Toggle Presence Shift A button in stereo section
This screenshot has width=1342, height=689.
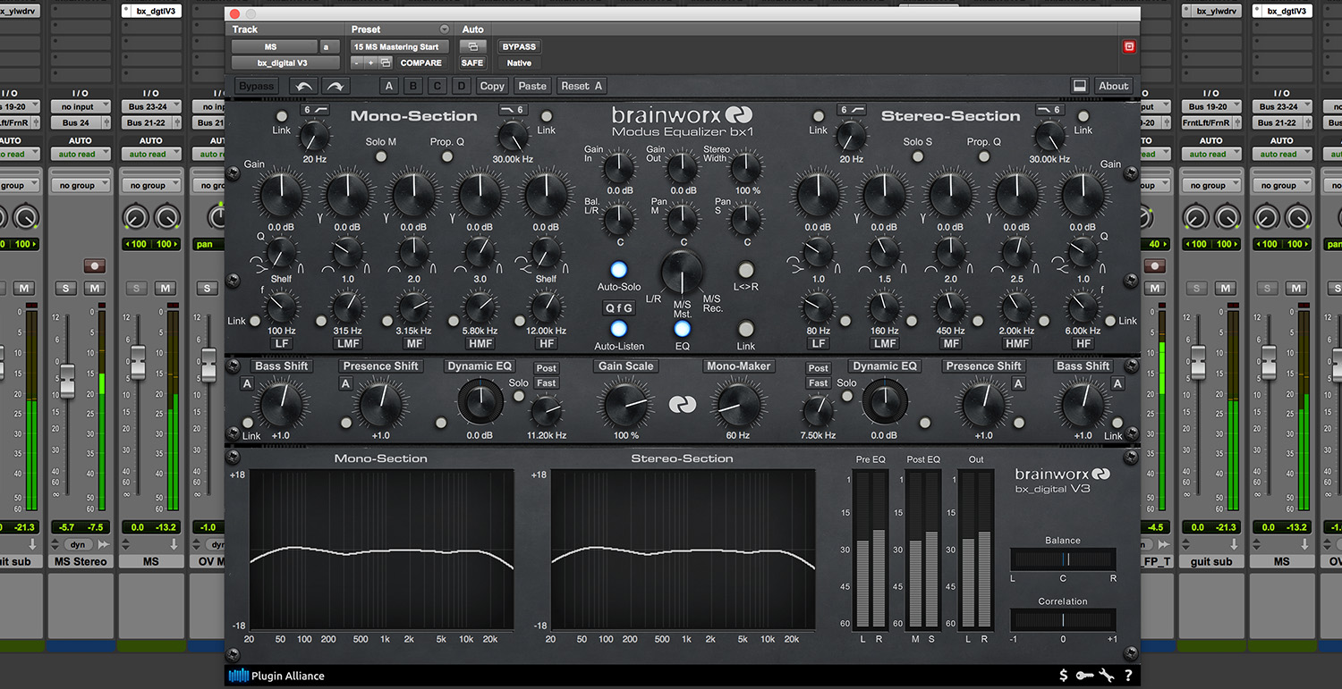point(1018,383)
